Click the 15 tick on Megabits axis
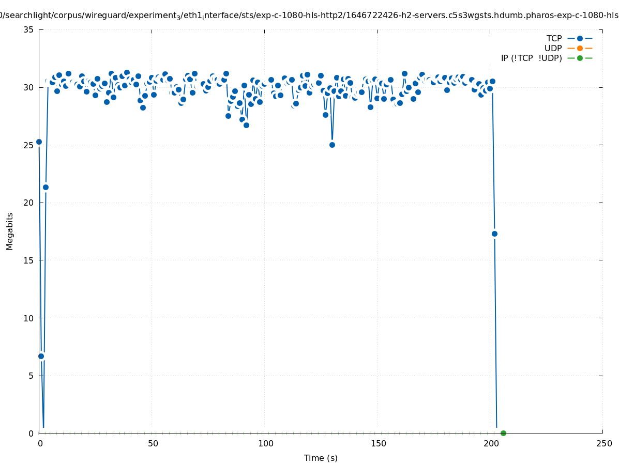619x465 pixels. click(x=28, y=260)
